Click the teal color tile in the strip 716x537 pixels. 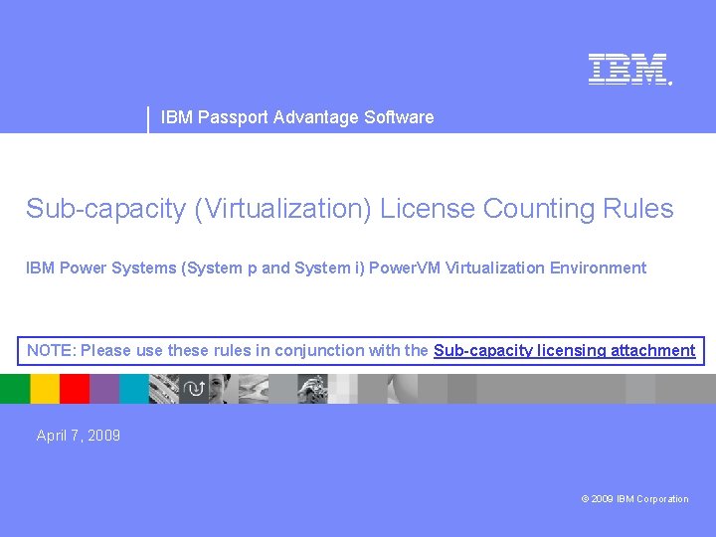tap(134, 389)
